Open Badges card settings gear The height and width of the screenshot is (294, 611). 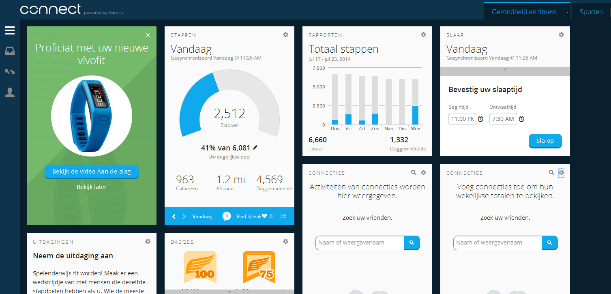[285, 241]
